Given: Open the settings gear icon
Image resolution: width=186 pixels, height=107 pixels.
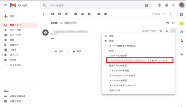Looking at the screenshot, I should point(167,5).
